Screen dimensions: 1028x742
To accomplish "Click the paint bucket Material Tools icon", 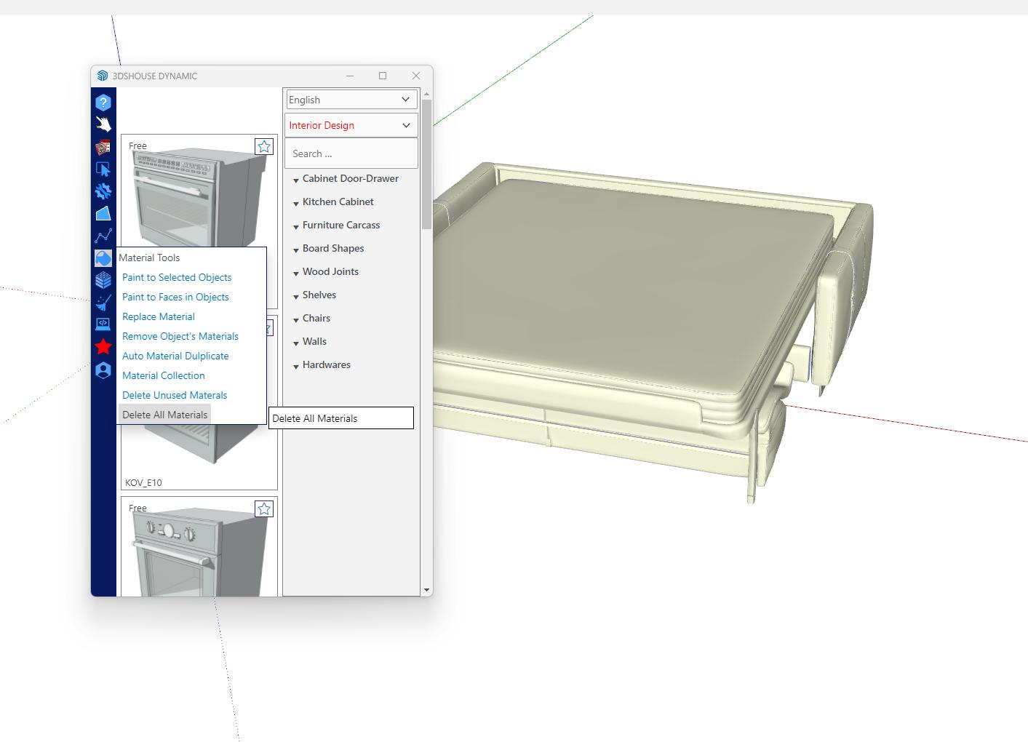I will pos(103,258).
